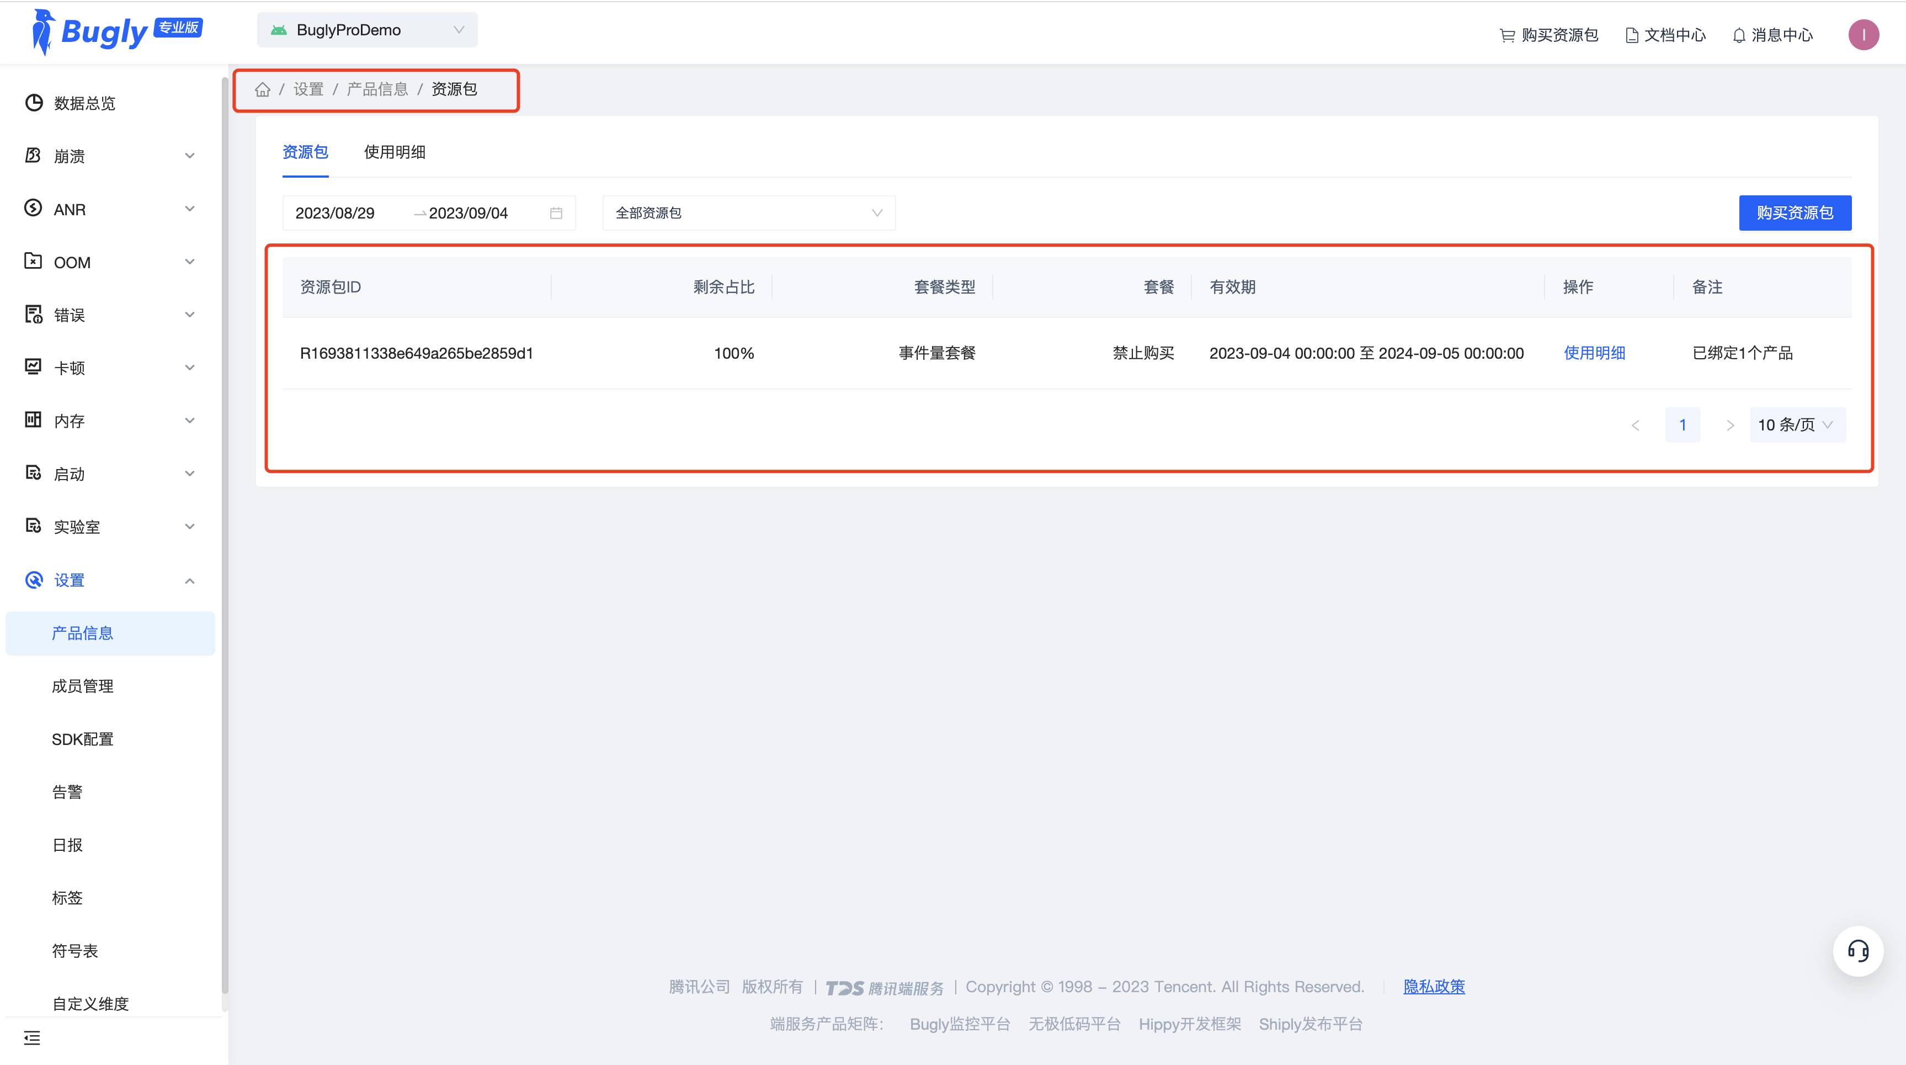
Task: Select page number 1
Action: 1683,425
